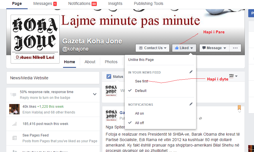Click the Messages notification badge
This screenshot has height=152, width=254.
pos(55,4)
